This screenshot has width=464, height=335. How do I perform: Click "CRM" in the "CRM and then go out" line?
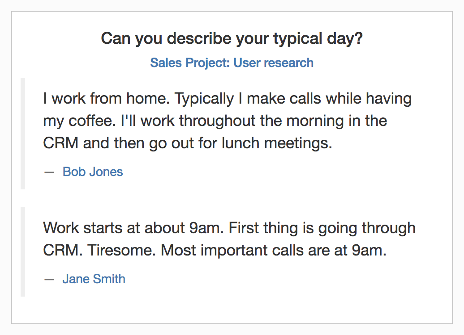[x=60, y=143]
